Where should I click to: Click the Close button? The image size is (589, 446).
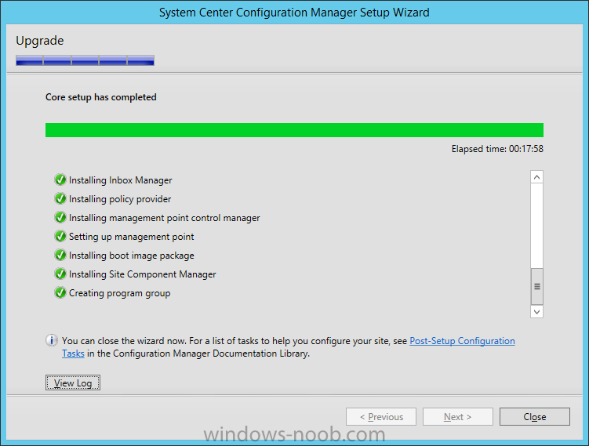[x=535, y=417]
